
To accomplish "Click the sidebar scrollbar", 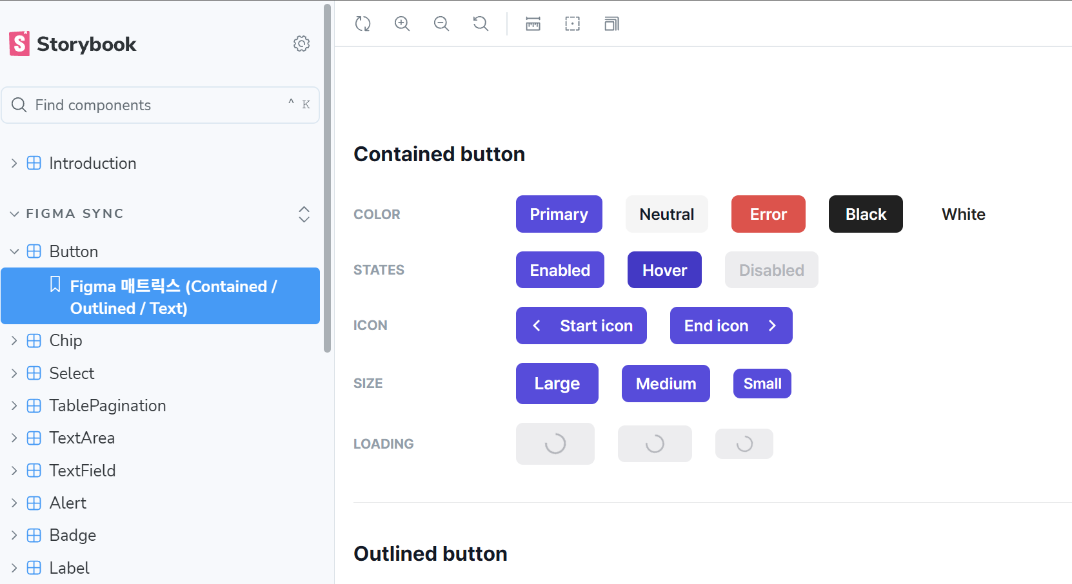I will click(327, 178).
